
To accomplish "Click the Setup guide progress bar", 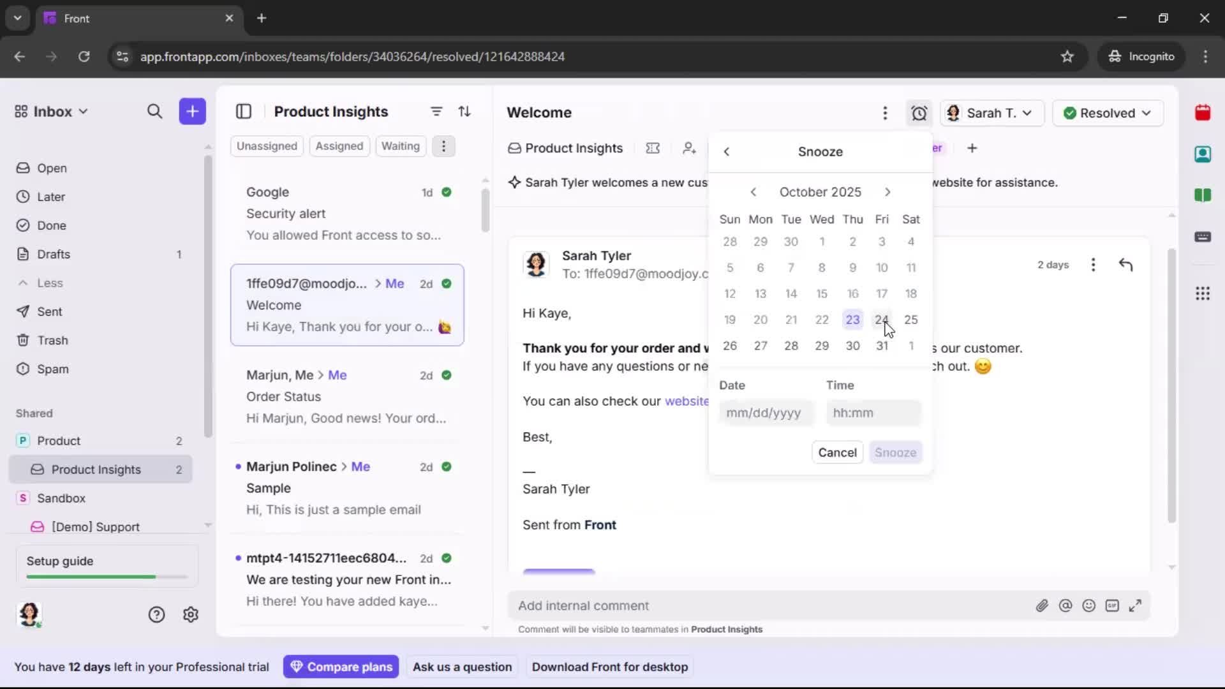I will 105,576.
